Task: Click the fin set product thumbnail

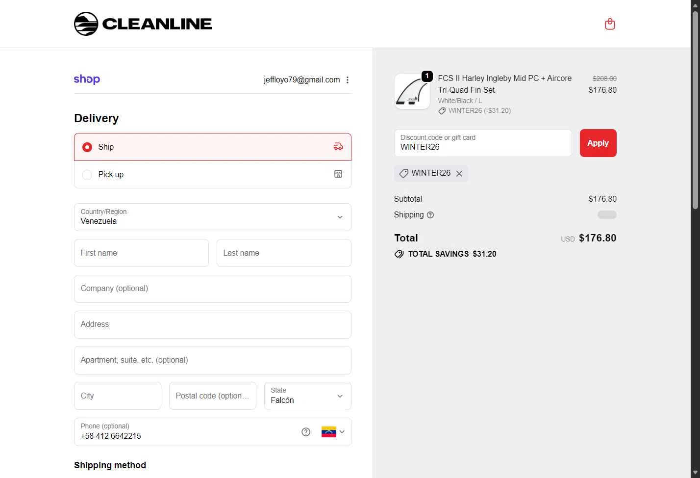Action: click(x=412, y=91)
